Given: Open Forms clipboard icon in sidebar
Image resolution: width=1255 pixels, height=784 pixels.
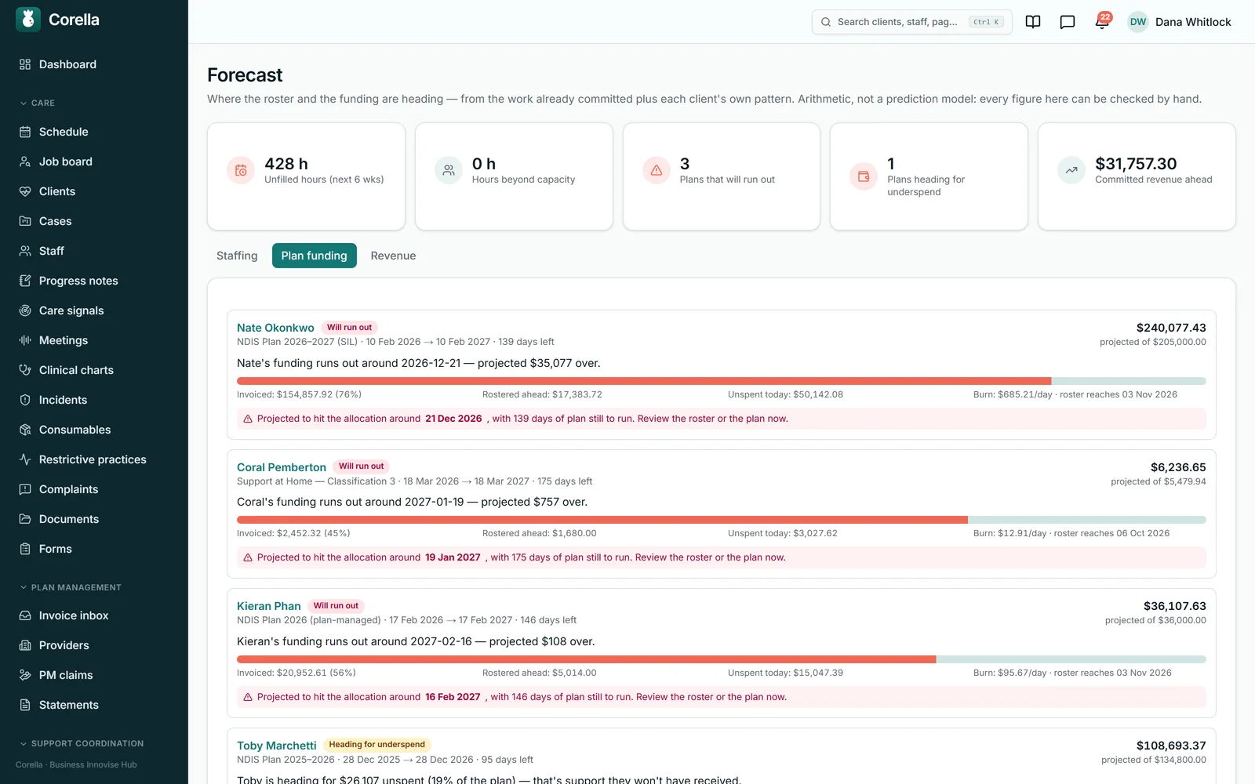Looking at the screenshot, I should coord(25,549).
